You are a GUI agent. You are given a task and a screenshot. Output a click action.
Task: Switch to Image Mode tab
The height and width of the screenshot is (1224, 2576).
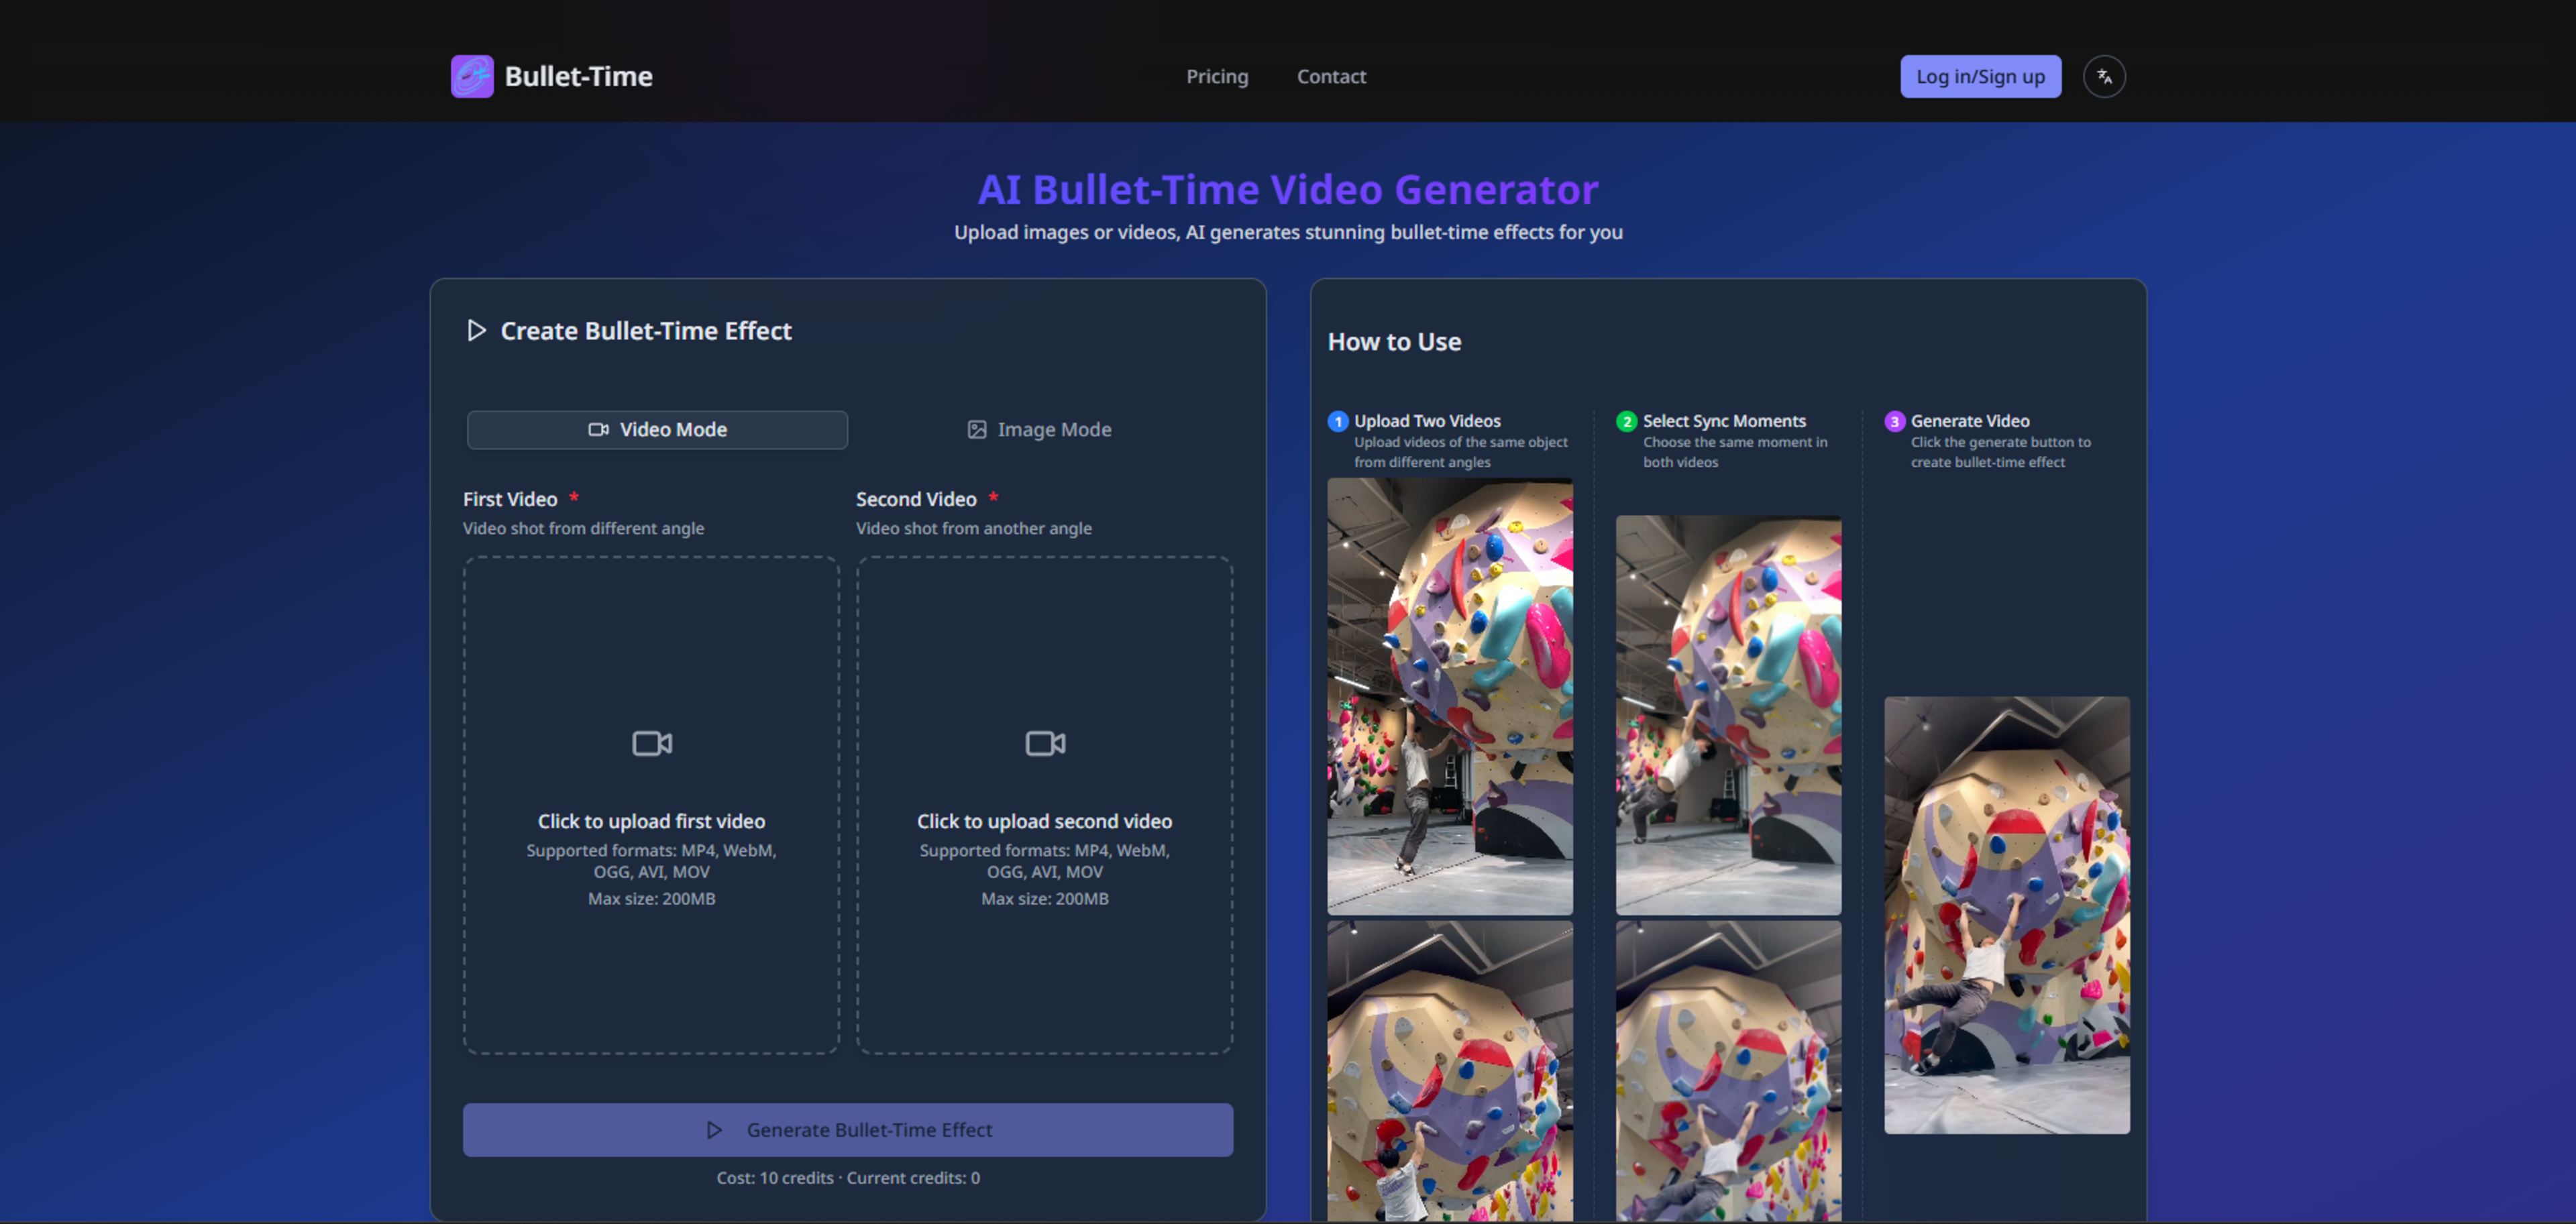click(x=1039, y=430)
